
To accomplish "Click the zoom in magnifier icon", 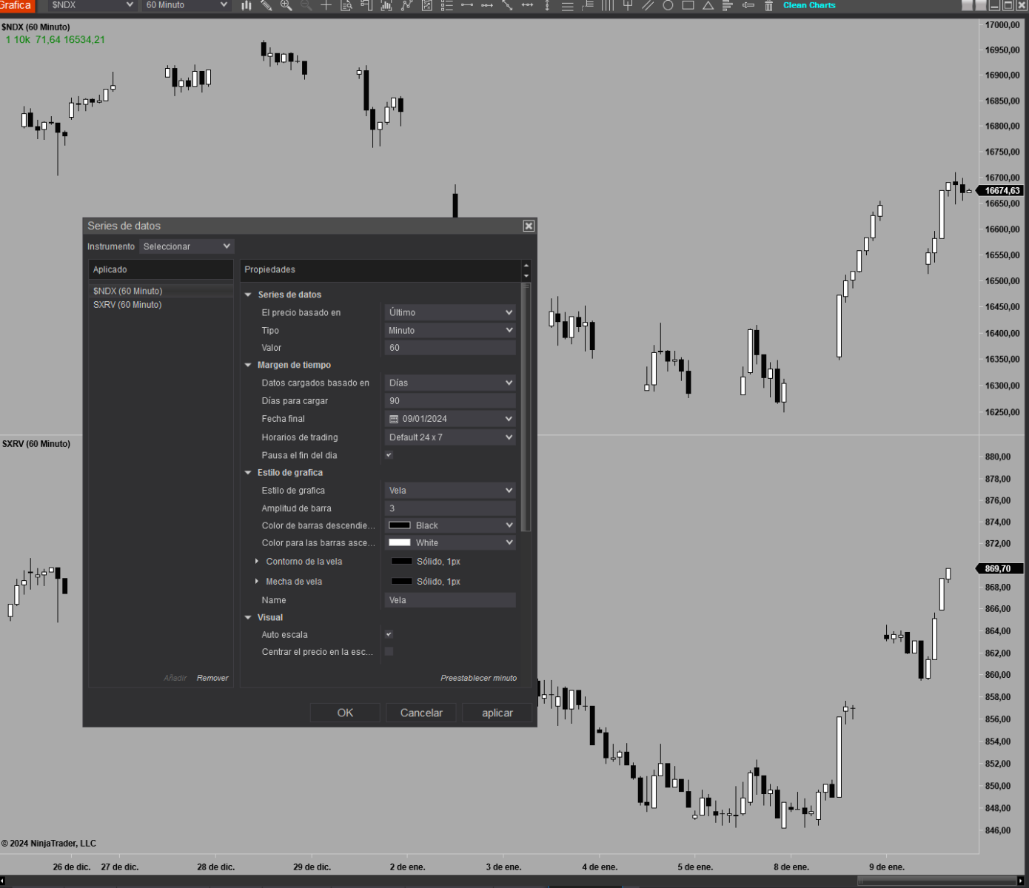I will pyautogui.click(x=286, y=5).
